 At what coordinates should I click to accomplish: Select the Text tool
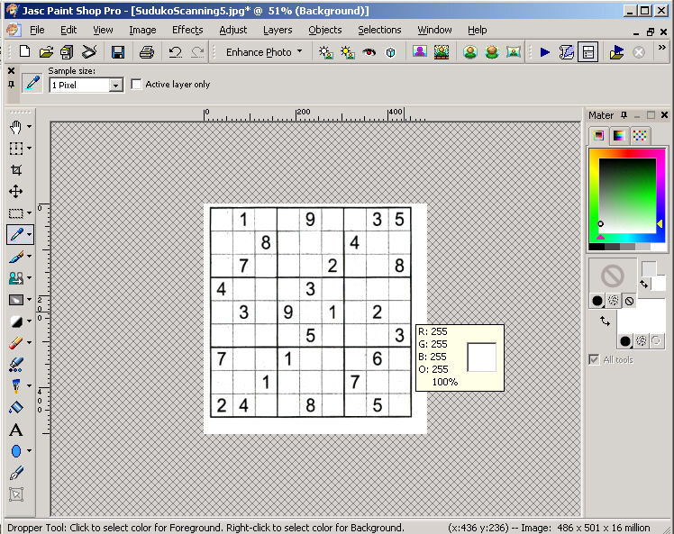[16, 430]
